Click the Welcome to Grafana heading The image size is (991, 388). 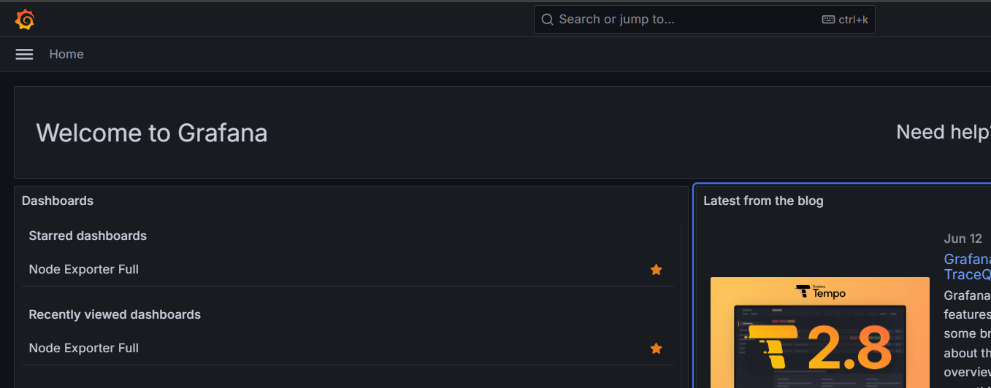click(152, 133)
